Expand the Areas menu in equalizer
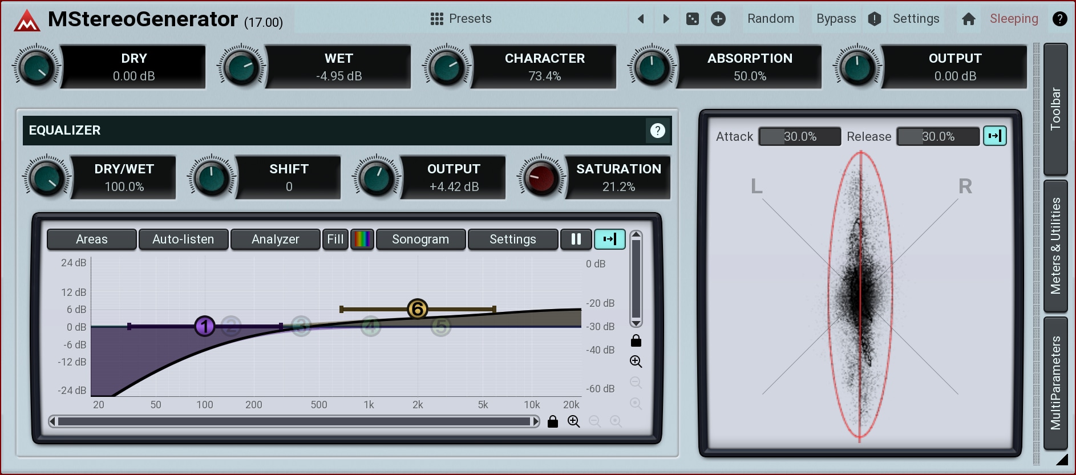This screenshot has width=1076, height=475. tap(92, 239)
